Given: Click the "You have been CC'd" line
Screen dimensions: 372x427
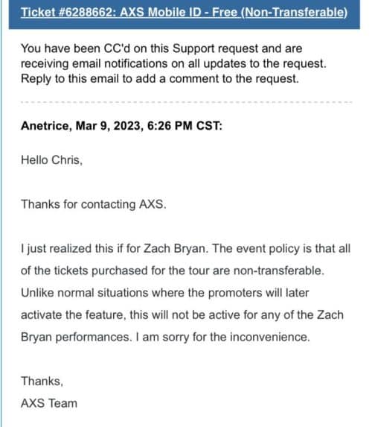Looking at the screenshot, I should point(161,48).
